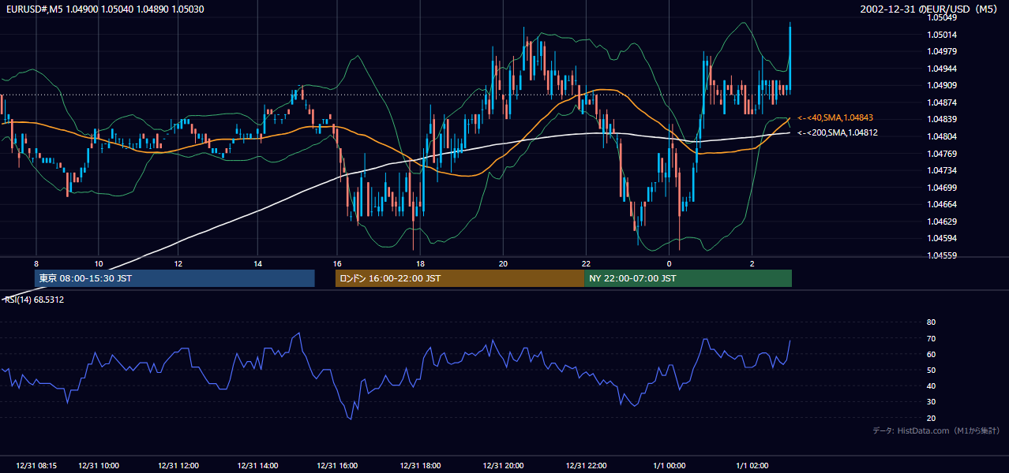Click price axis value 1.04629

[x=943, y=222]
